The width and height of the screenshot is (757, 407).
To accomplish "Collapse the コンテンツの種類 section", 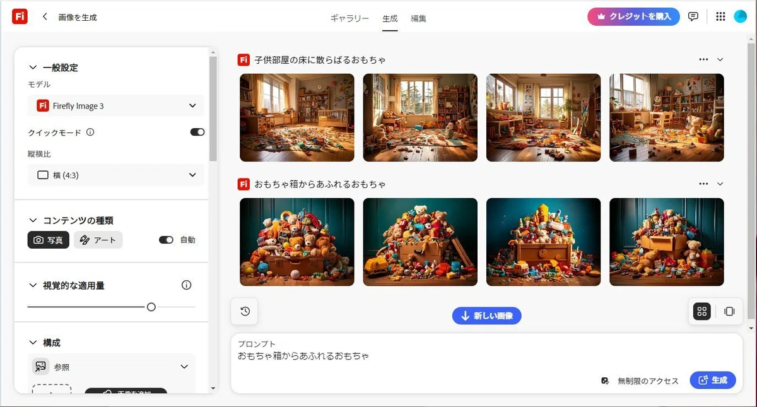I will [33, 220].
